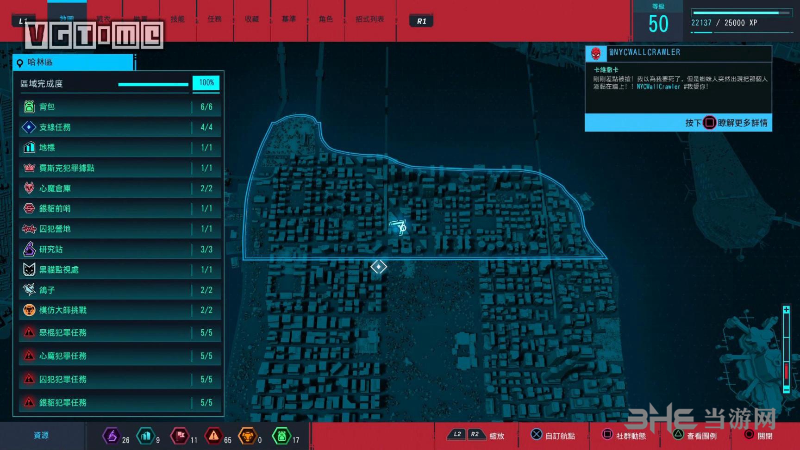Click the plus icon atop zoom gauge
Screen dimensions: 800x450
coord(786,310)
